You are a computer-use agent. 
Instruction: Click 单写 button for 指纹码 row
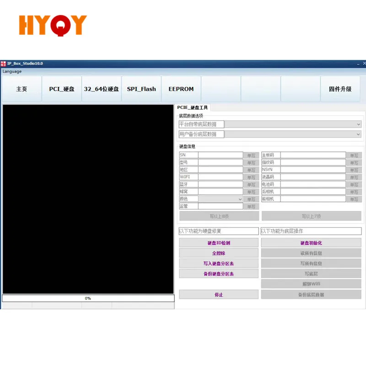tap(354, 163)
